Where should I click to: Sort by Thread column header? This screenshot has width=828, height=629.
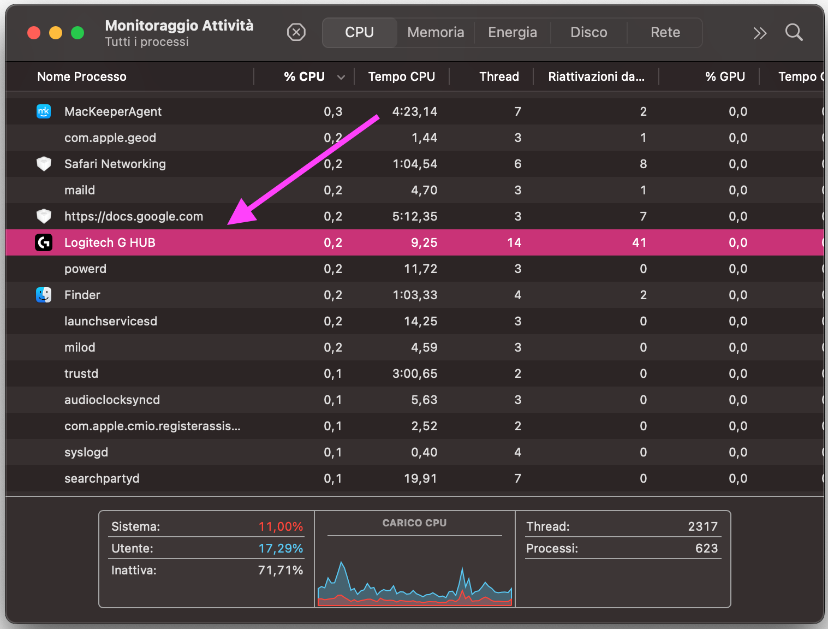(499, 77)
